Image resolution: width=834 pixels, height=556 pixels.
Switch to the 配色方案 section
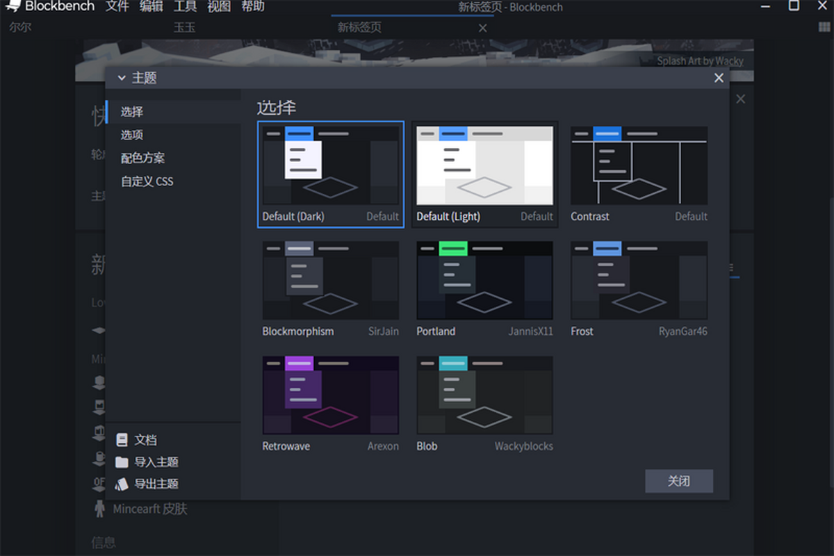tap(142, 158)
